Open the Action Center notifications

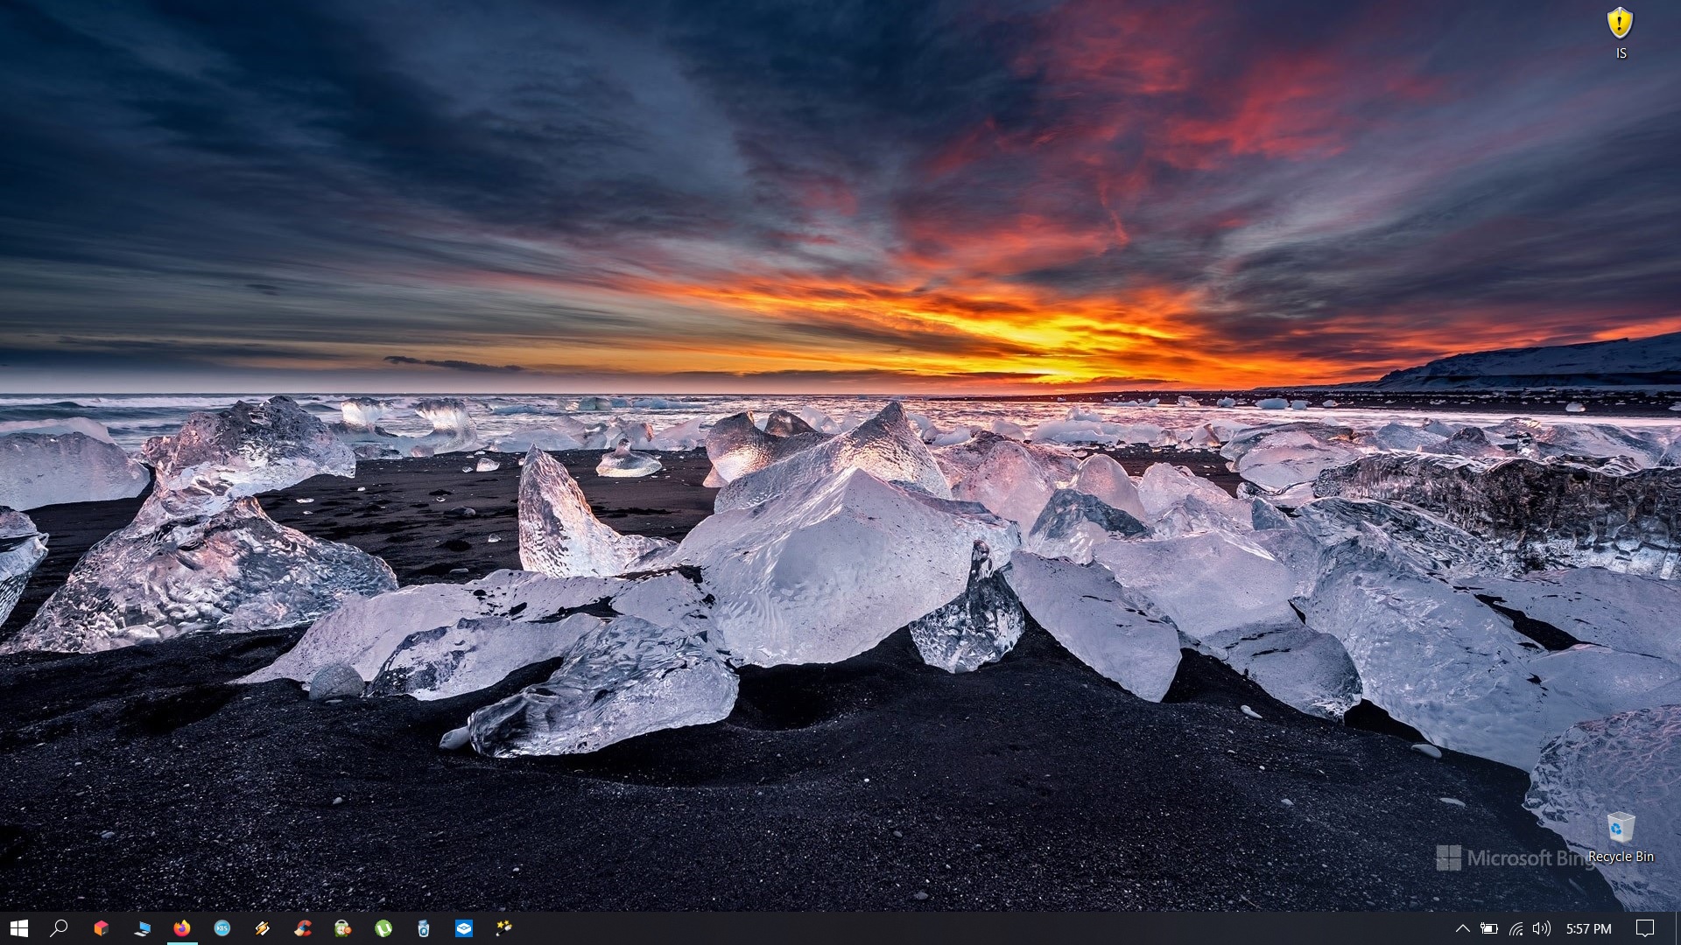click(1645, 928)
